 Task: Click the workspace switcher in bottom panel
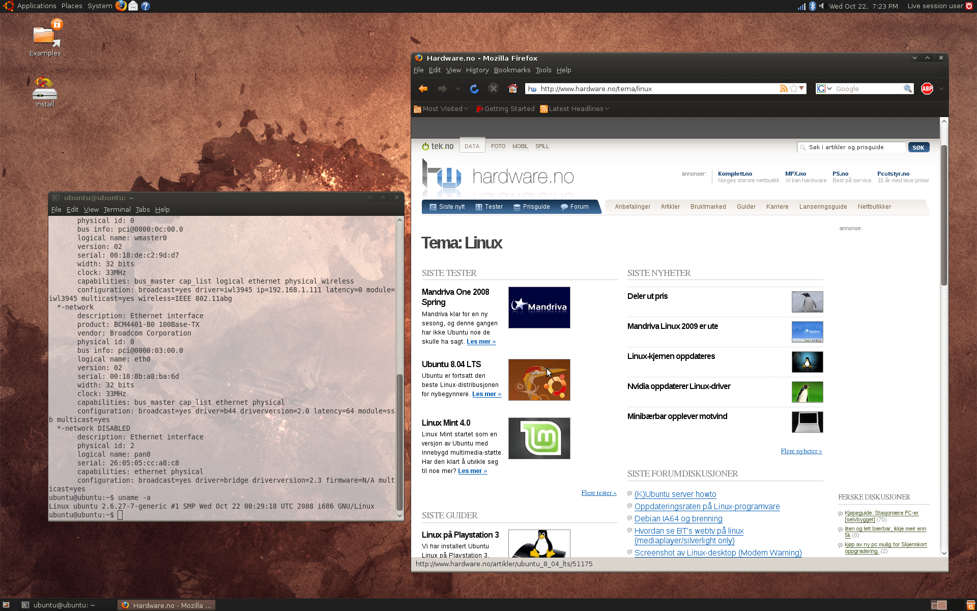point(939,605)
